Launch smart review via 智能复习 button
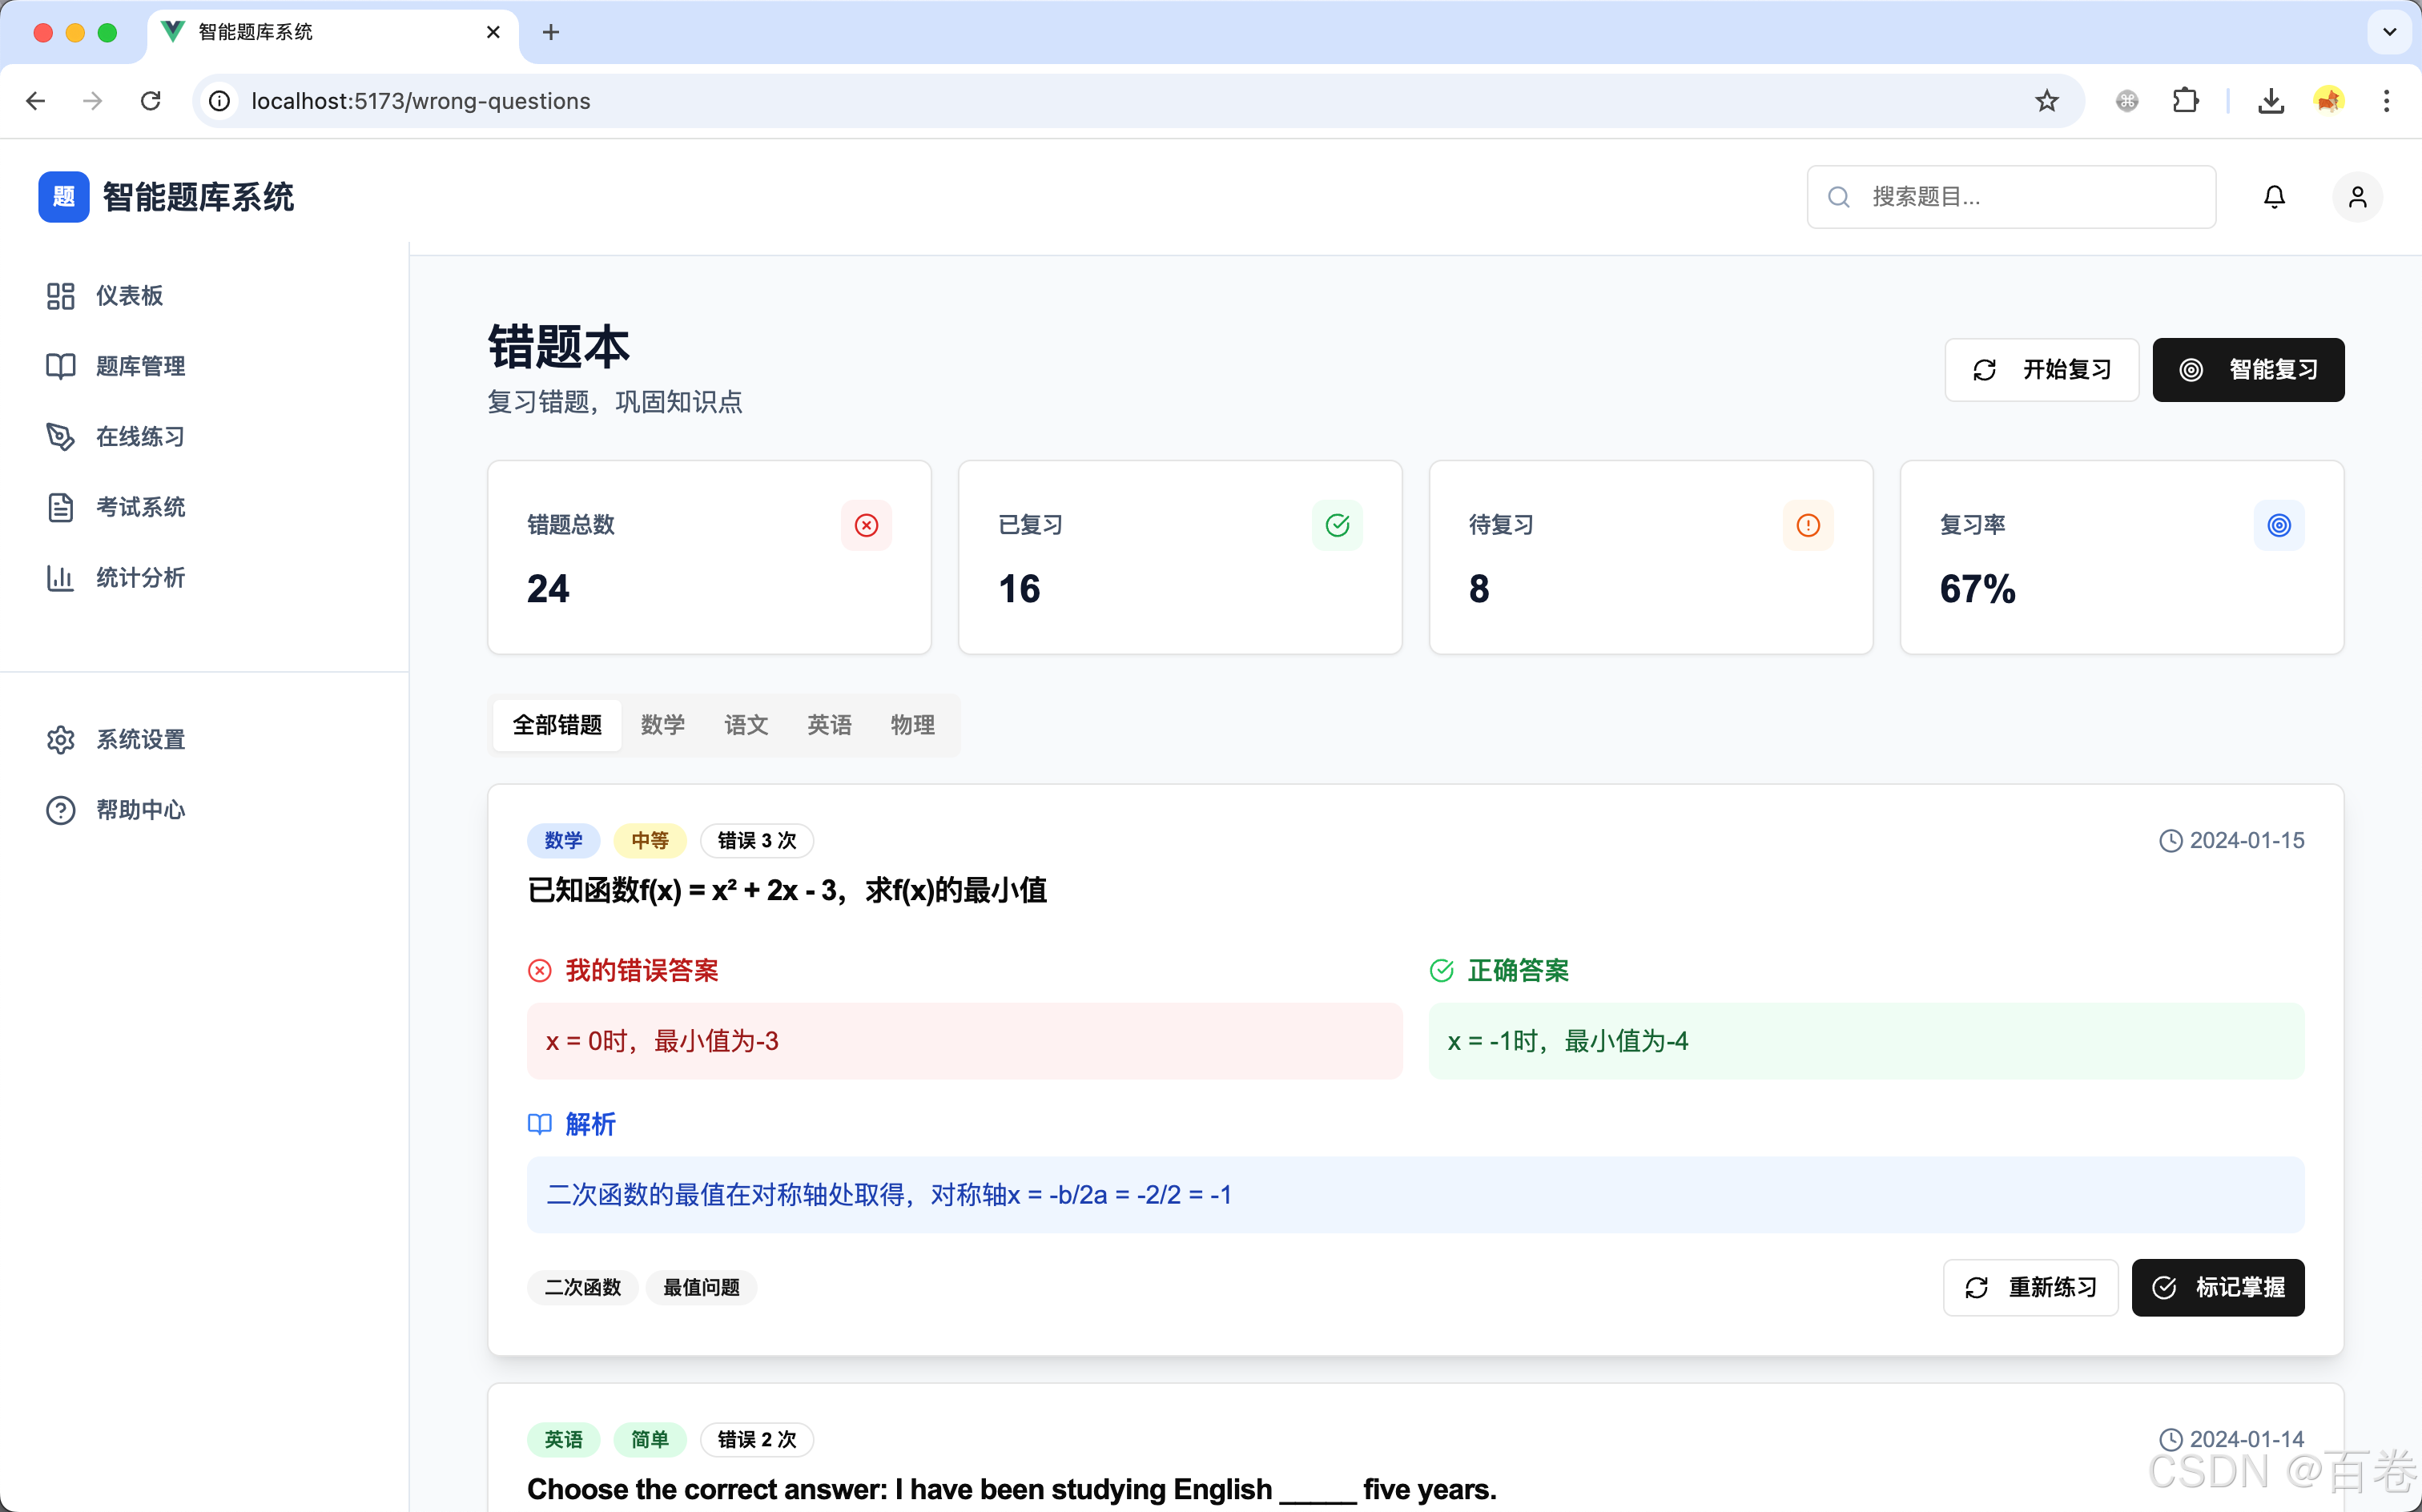This screenshot has width=2422, height=1512. pyautogui.click(x=2248, y=369)
